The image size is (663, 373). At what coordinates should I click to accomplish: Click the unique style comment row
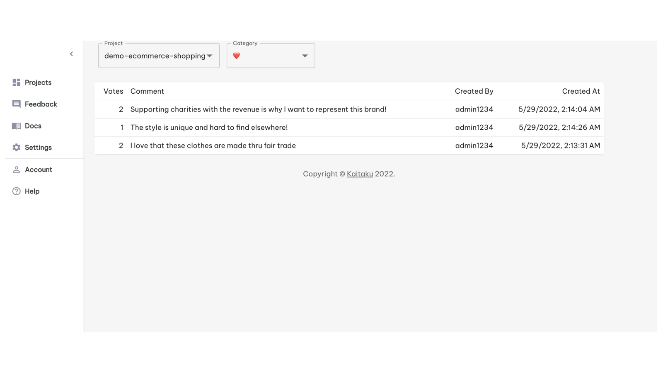pos(209,128)
